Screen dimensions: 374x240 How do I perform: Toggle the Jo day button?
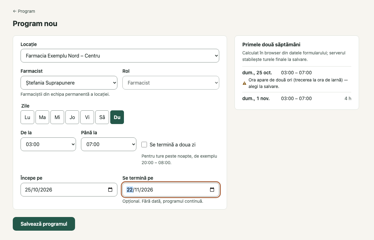click(72, 117)
